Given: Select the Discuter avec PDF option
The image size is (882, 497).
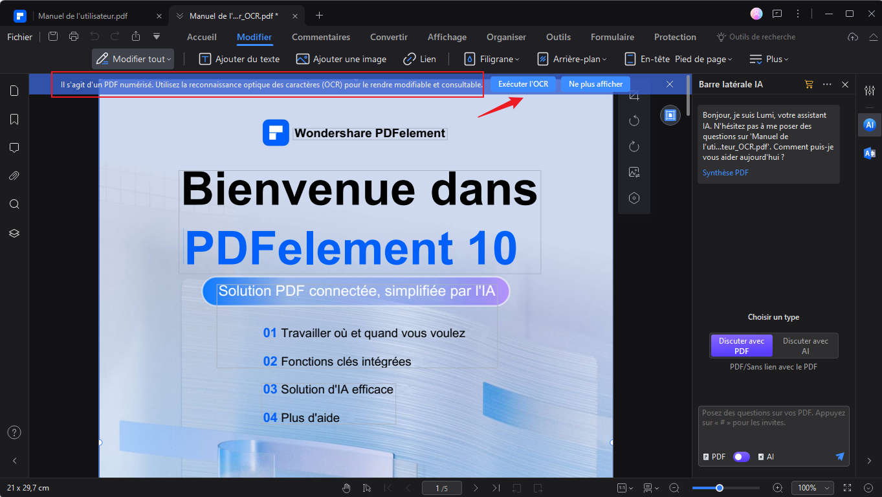Looking at the screenshot, I should (x=742, y=346).
